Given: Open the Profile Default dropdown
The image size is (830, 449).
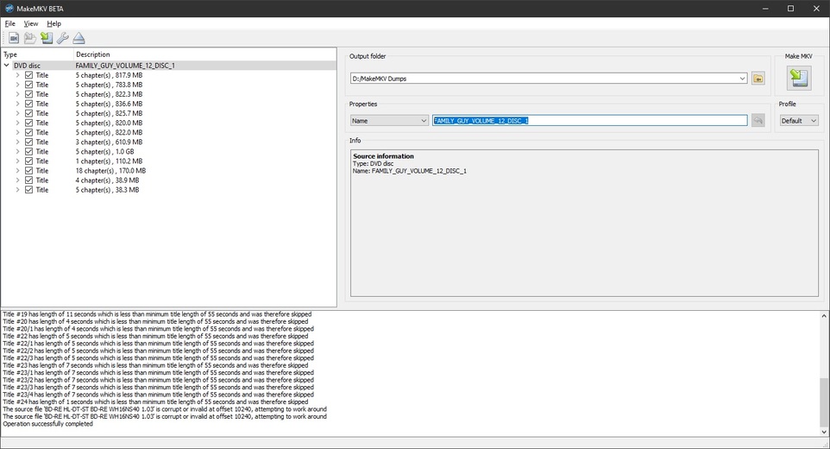Looking at the screenshot, I should pyautogui.click(x=799, y=121).
